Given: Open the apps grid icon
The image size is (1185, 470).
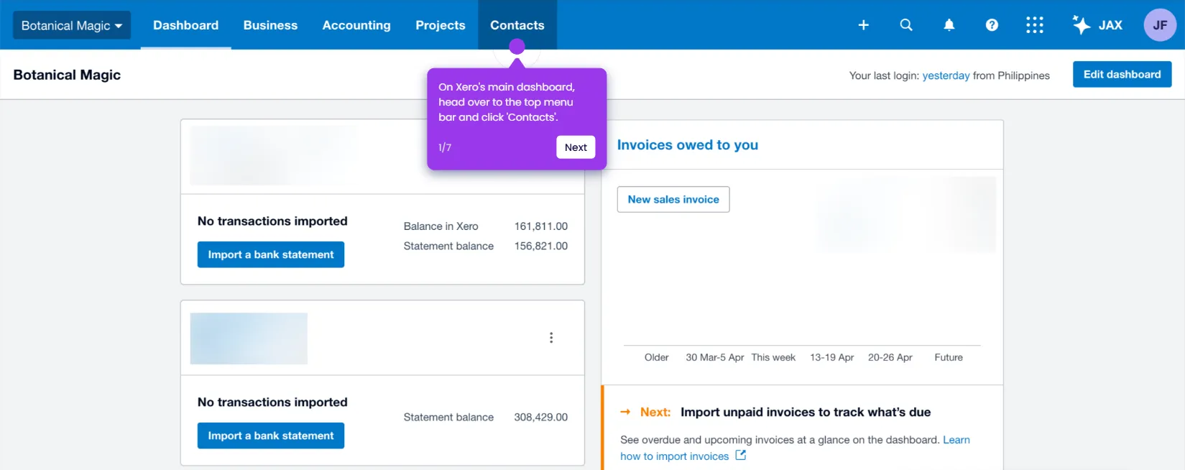Looking at the screenshot, I should pos(1035,25).
